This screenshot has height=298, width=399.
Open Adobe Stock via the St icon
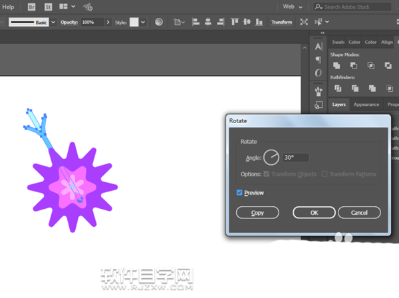pos(49,6)
